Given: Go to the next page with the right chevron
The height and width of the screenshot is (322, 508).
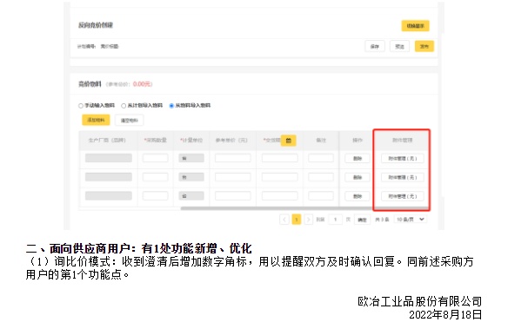Looking at the screenshot, I should coord(309,220).
